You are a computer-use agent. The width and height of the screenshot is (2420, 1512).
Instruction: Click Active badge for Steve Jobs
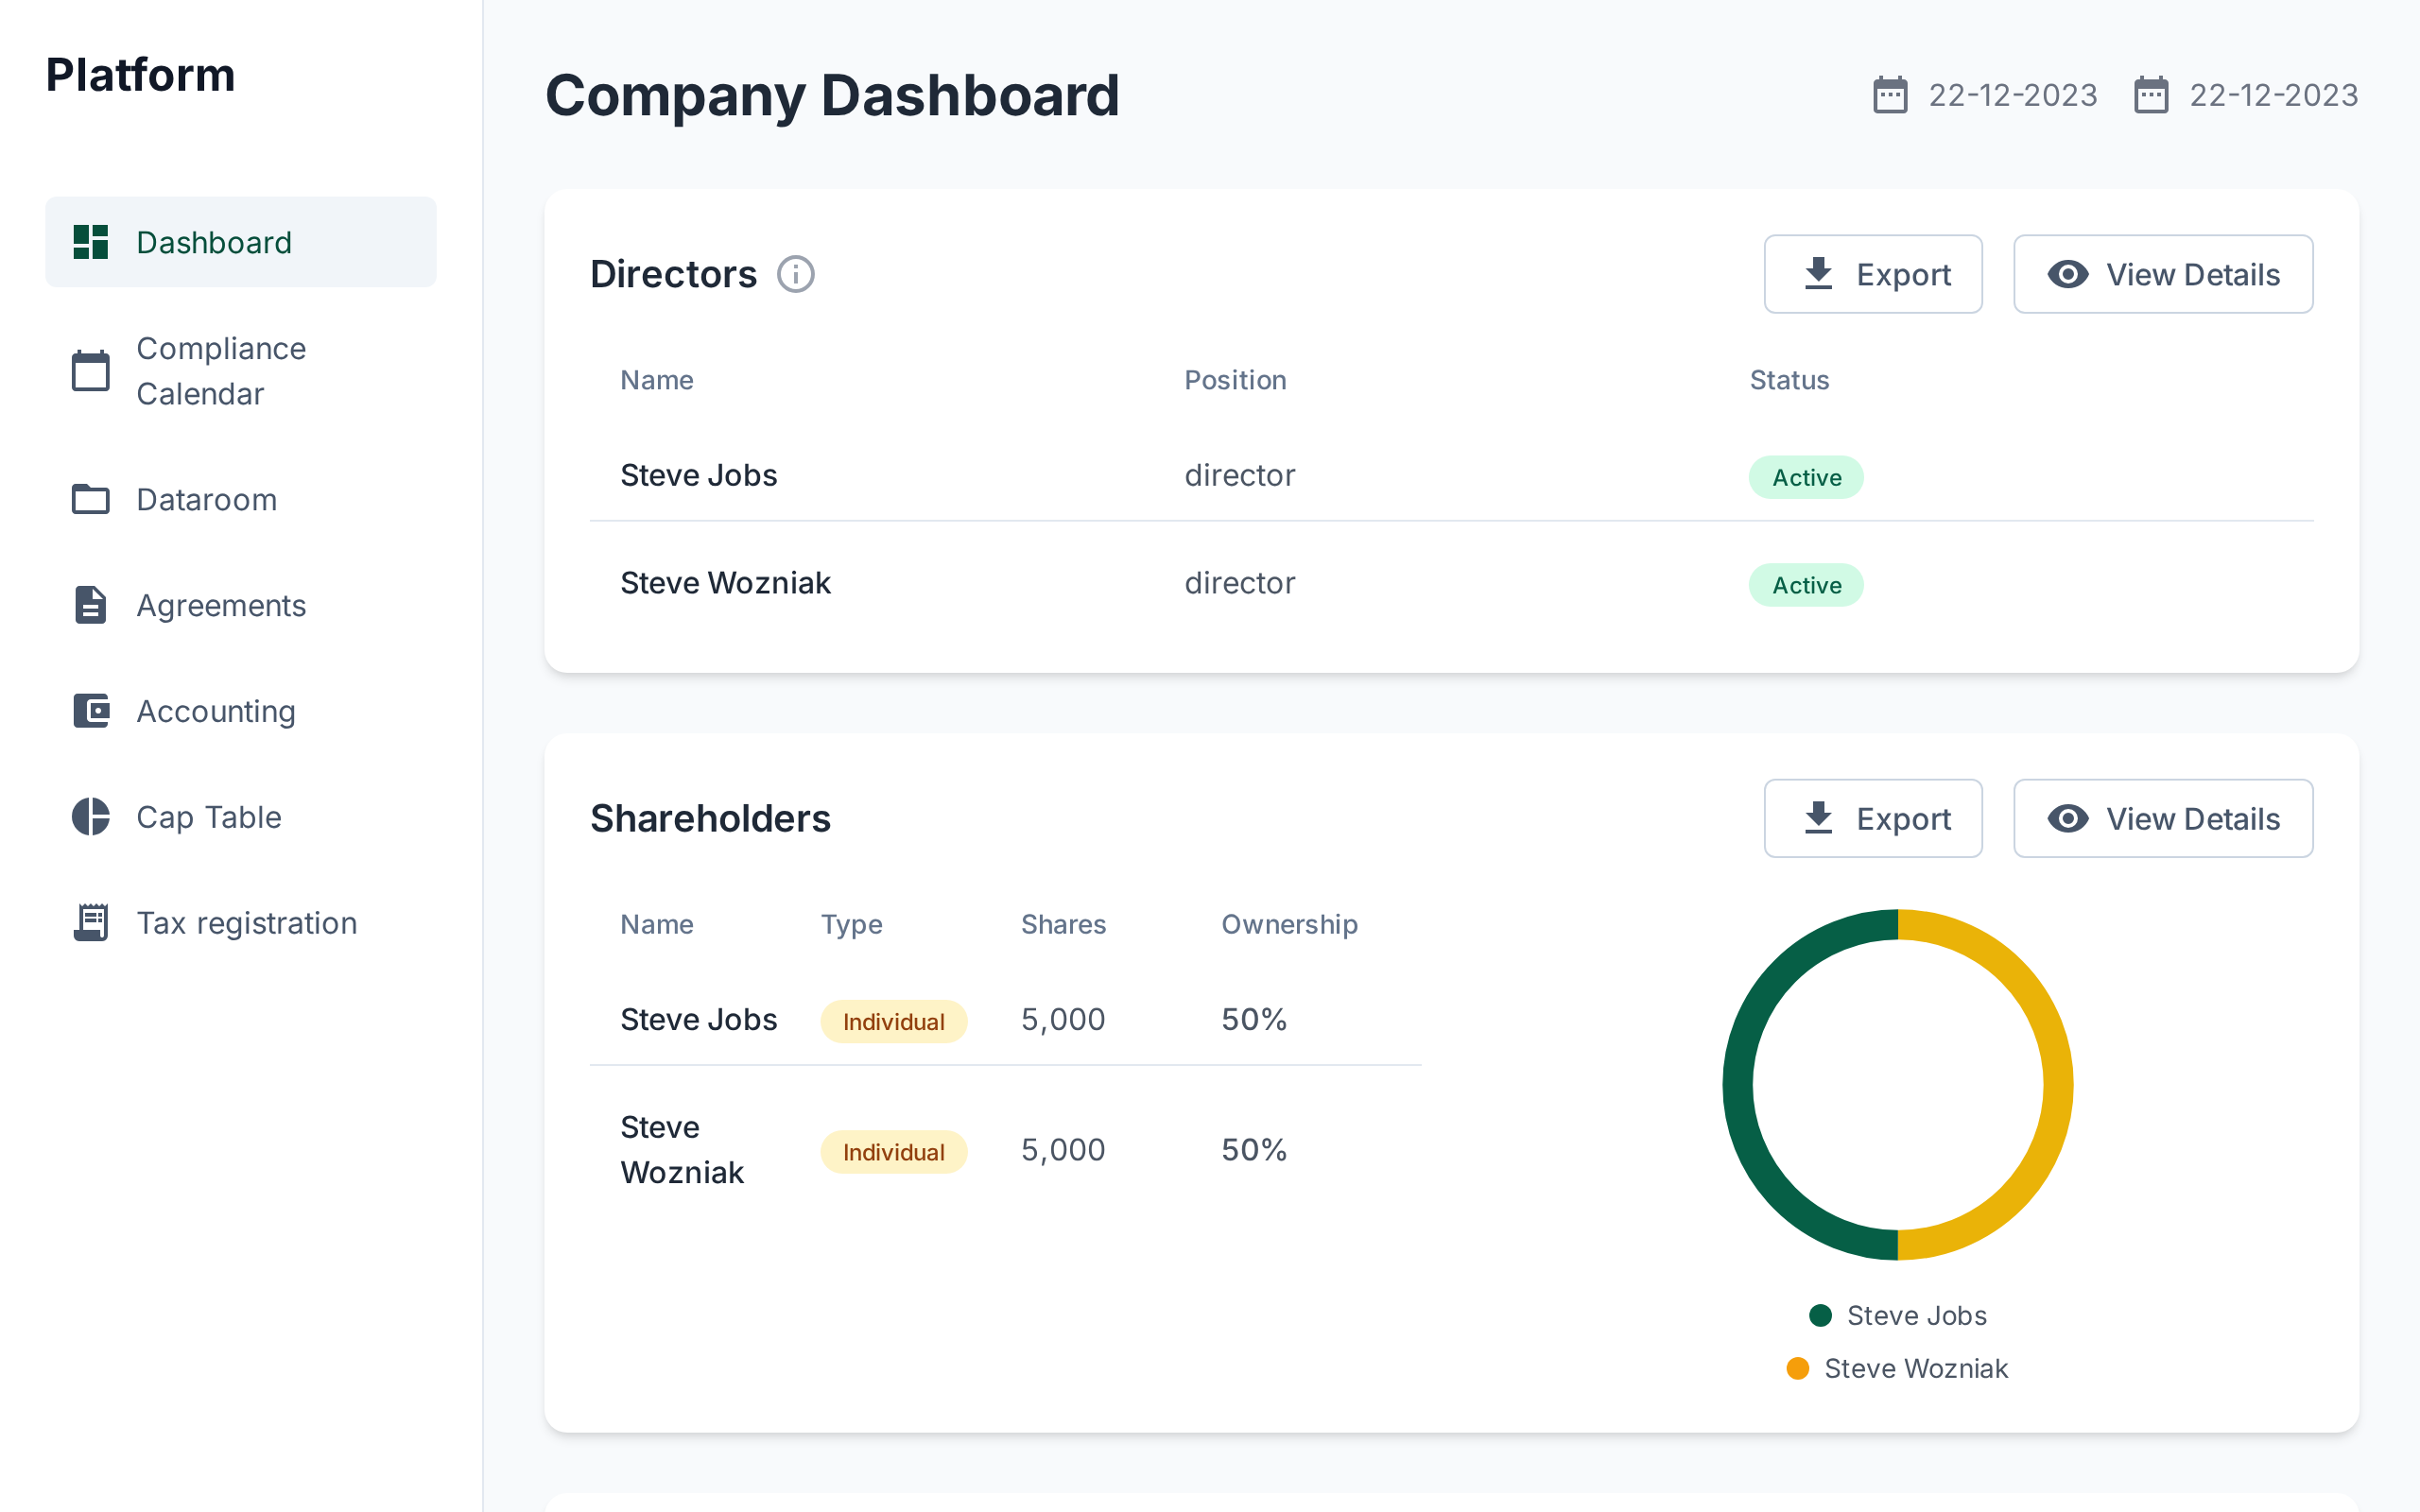tap(1806, 477)
